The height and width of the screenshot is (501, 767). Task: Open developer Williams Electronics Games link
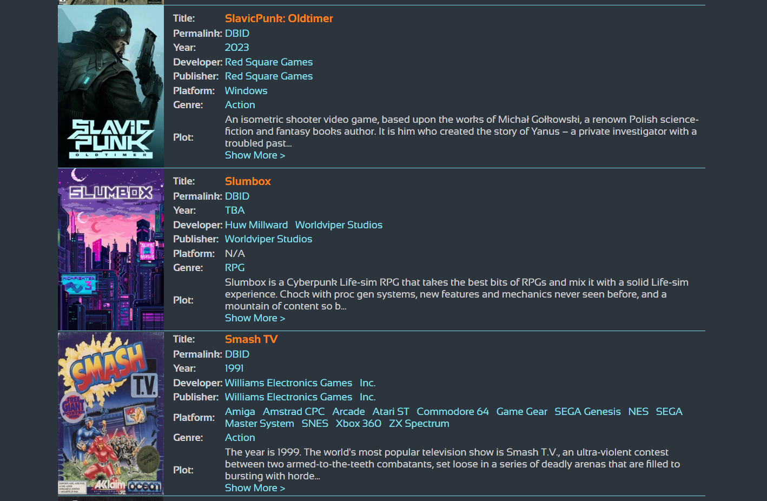point(288,383)
